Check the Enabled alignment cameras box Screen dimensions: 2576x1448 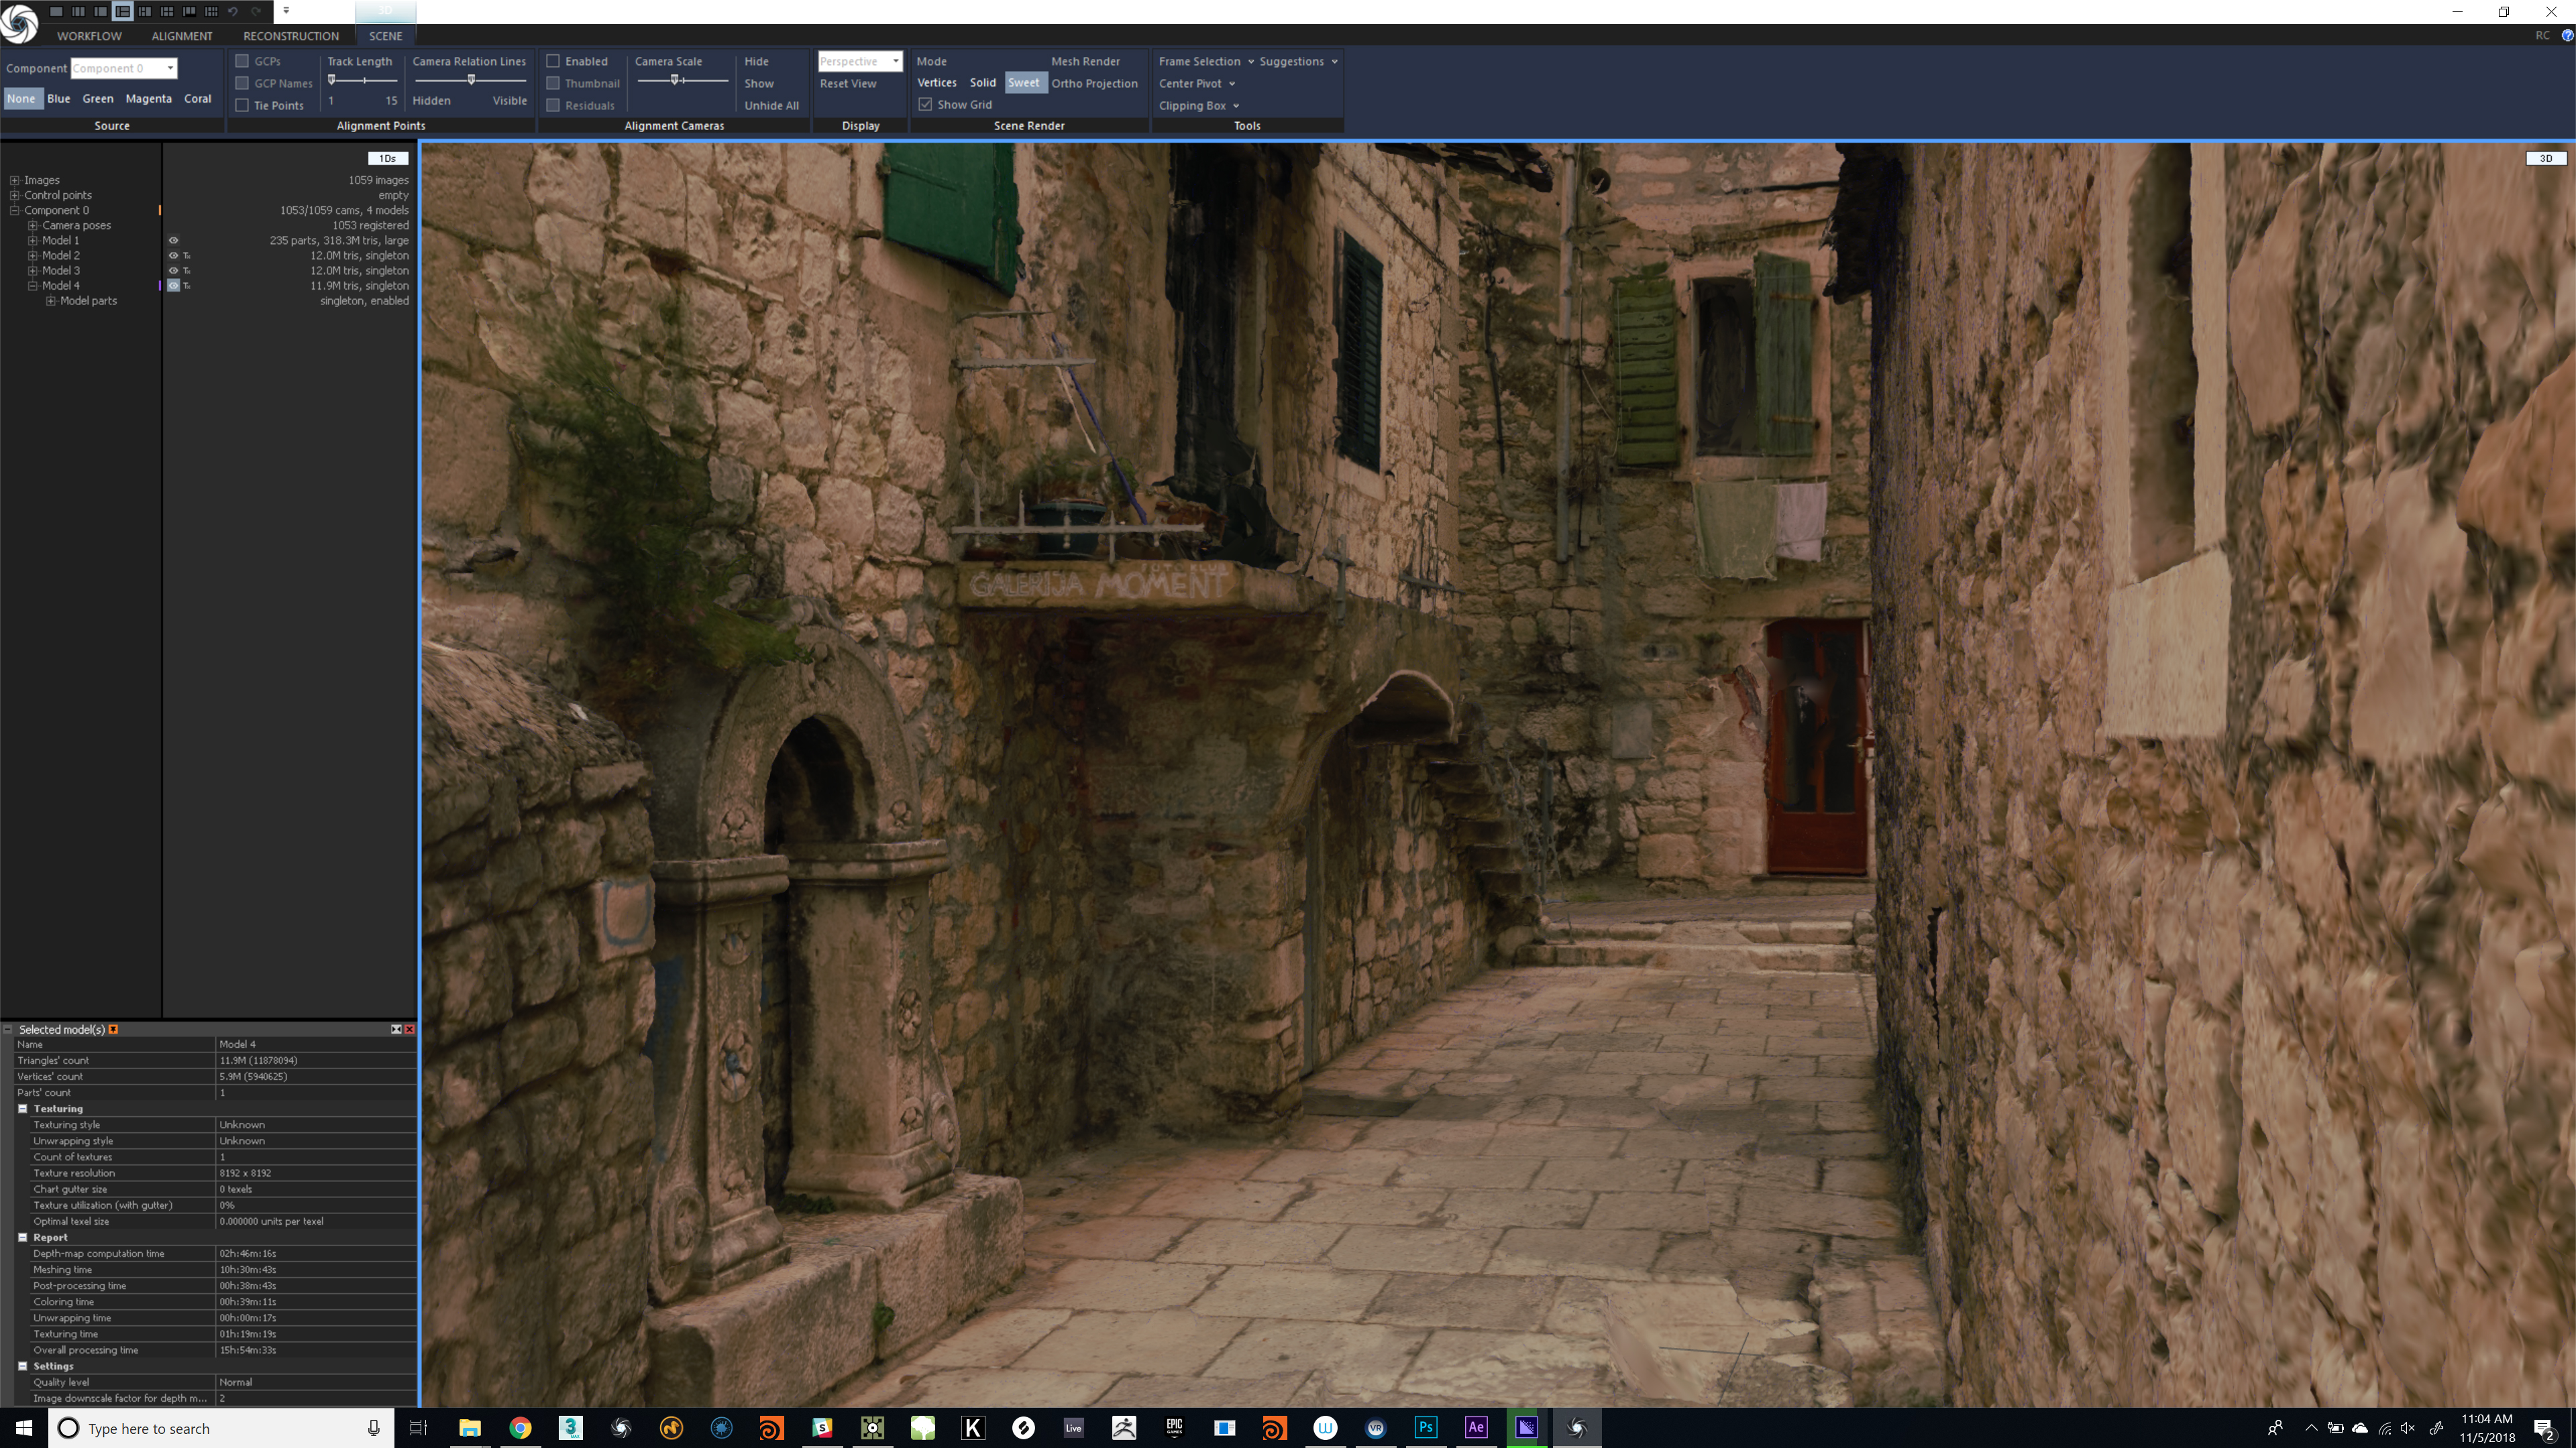click(553, 61)
